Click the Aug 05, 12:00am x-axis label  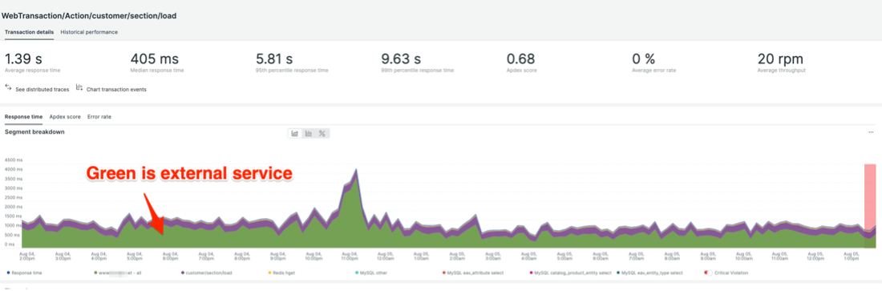pyautogui.click(x=386, y=256)
